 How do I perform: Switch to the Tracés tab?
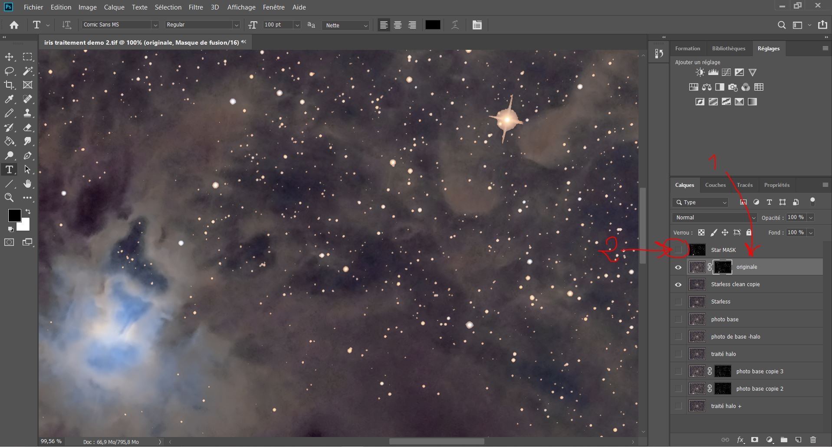point(745,185)
